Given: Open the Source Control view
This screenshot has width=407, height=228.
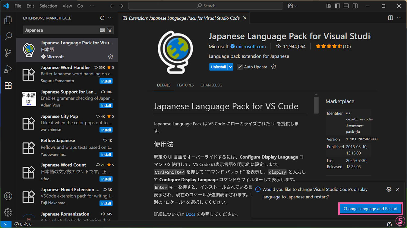Looking at the screenshot, I should [x=8, y=53].
